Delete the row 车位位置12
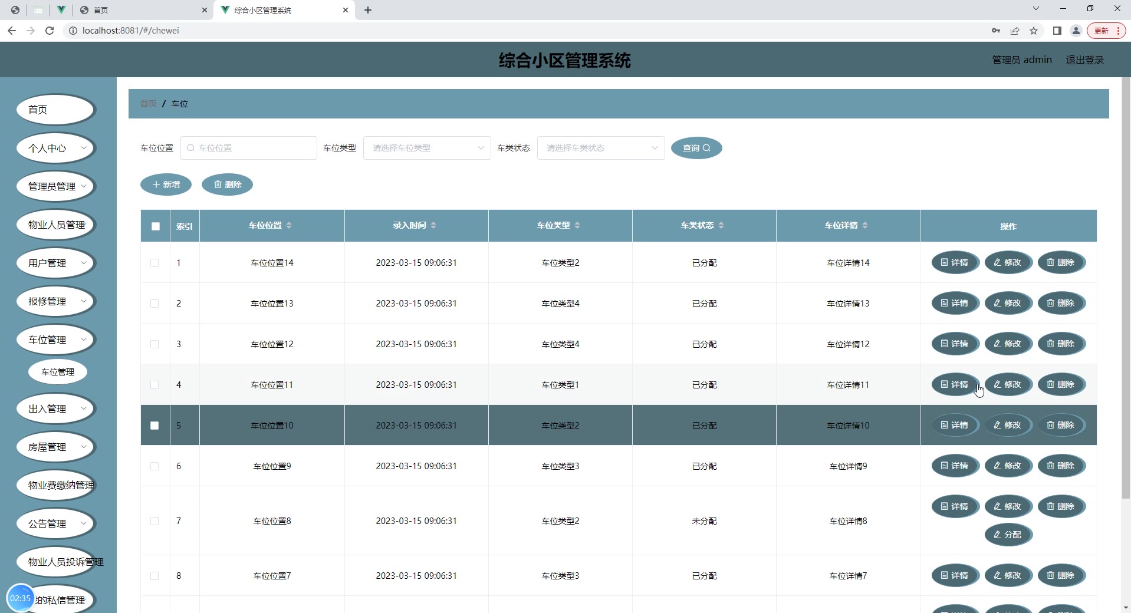Screen dimensions: 1131x613 pos(1061,344)
